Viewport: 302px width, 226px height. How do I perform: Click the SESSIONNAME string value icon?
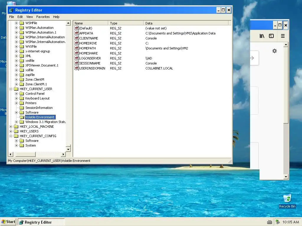77,63
